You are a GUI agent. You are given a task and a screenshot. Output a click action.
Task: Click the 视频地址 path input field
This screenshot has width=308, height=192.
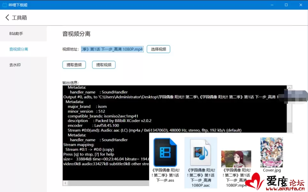point(112,49)
